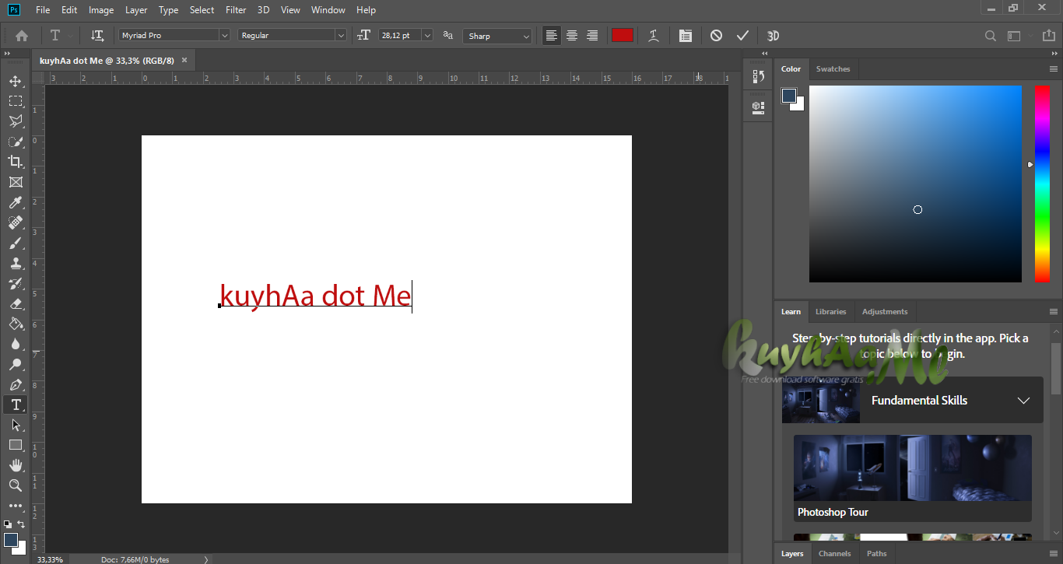Select the Pen tool
The height and width of the screenshot is (564, 1063).
click(16, 384)
